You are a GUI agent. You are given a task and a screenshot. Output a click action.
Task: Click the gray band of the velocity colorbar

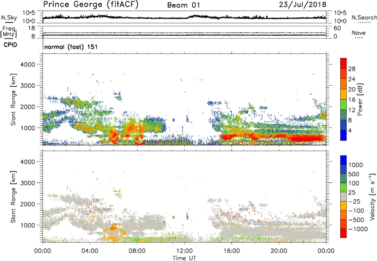click(x=344, y=196)
